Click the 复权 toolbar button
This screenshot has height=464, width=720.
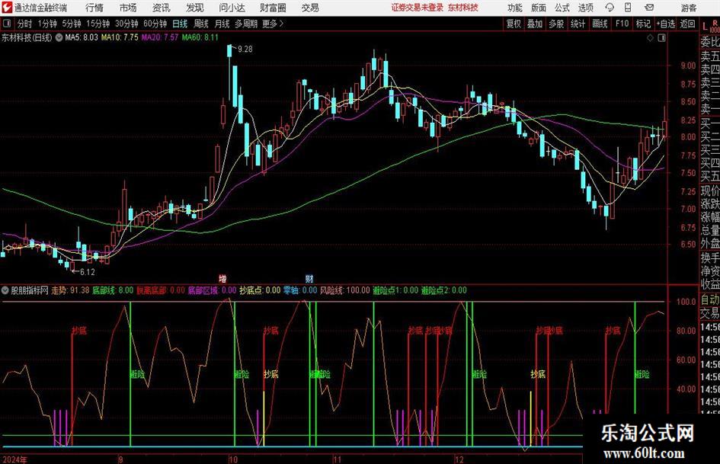coord(514,24)
